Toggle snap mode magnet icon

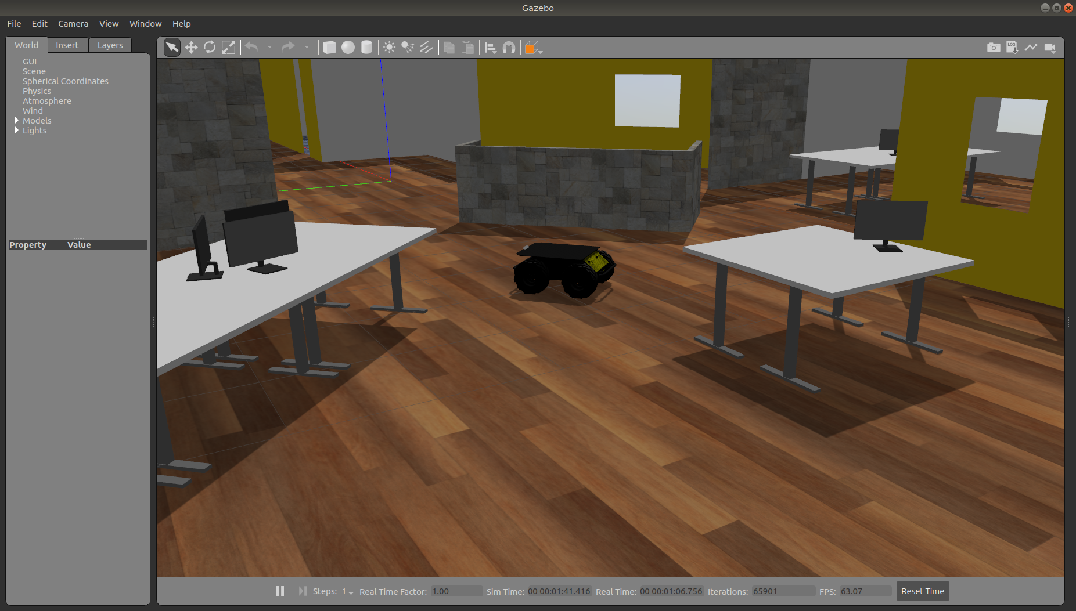click(x=509, y=48)
